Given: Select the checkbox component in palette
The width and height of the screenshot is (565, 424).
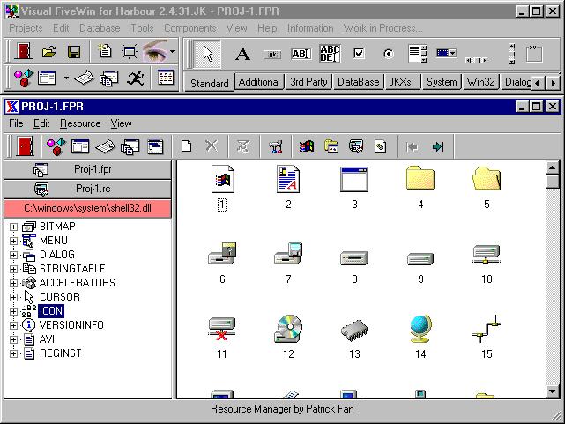Looking at the screenshot, I should [358, 54].
